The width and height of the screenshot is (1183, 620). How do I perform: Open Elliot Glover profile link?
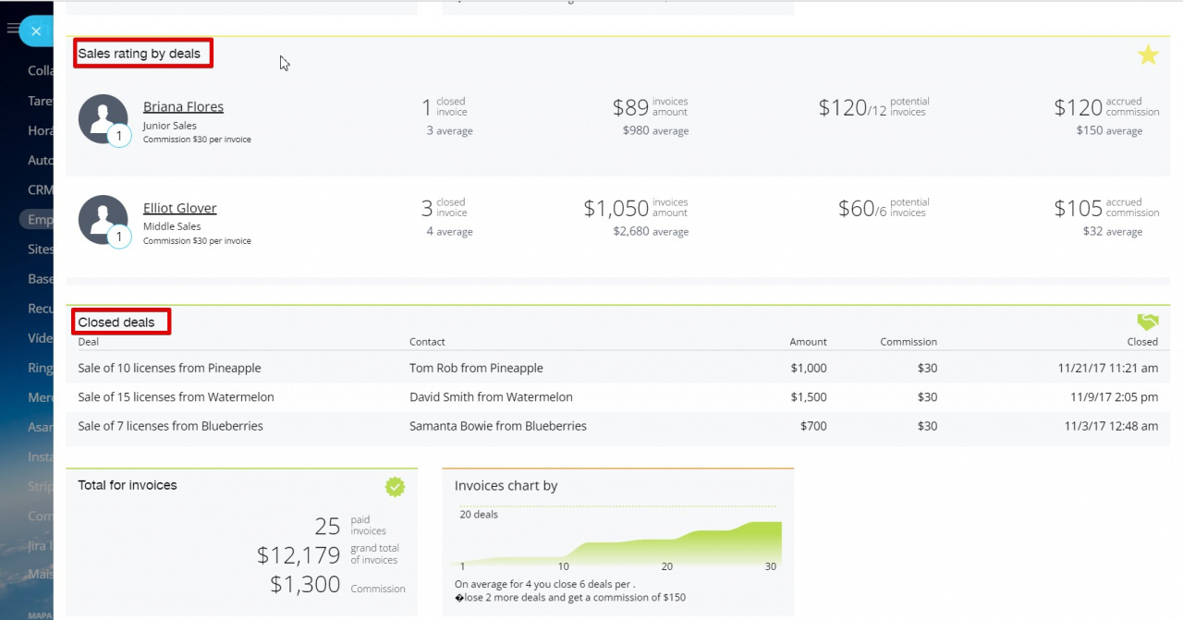pyautogui.click(x=179, y=208)
